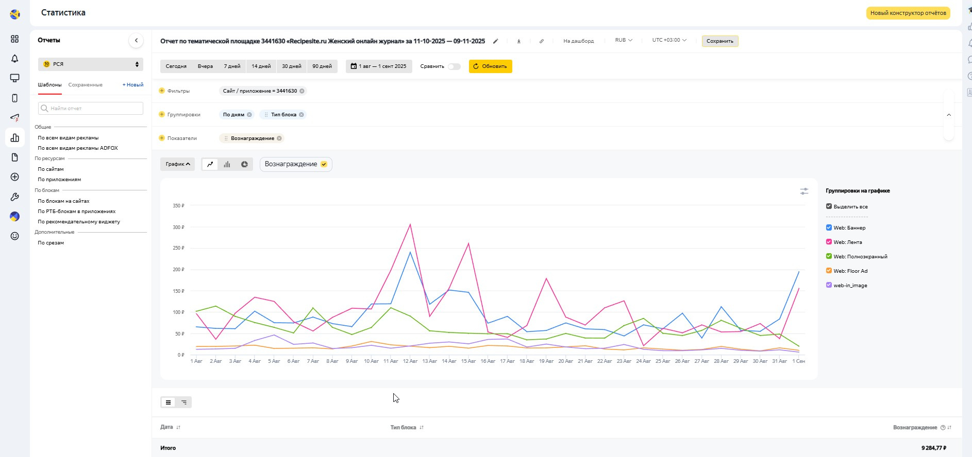Click the 'Найти отчет' search field
The height and width of the screenshot is (457, 972).
click(x=91, y=109)
